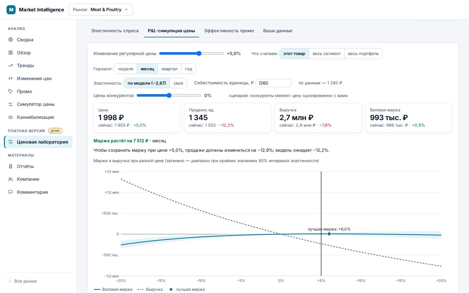Click the Цены конкурентов slider handle
469x293 pixels.
169,95
